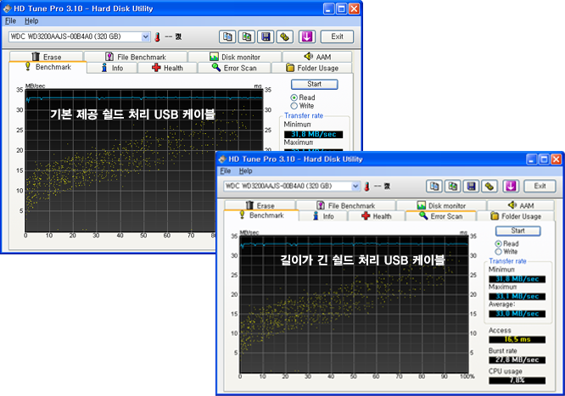The image size is (565, 396).
Task: Click Maximum 33.1 MB/sec value in front window
Action: [517, 297]
